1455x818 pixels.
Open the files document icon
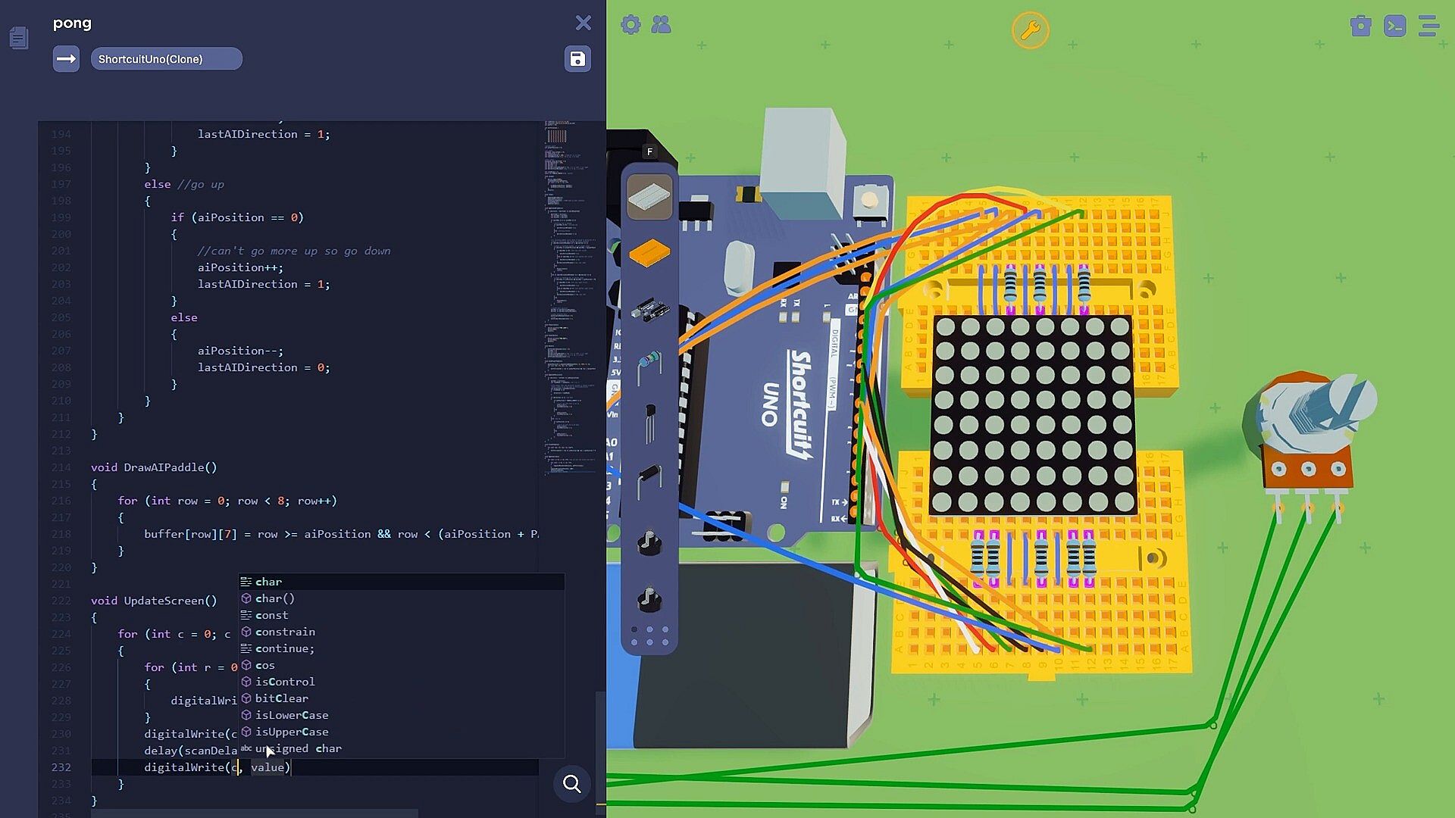coord(19,38)
